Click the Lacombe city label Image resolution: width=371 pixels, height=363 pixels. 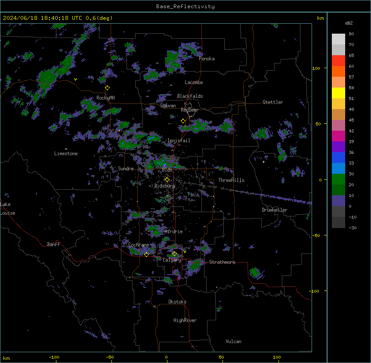(x=194, y=82)
